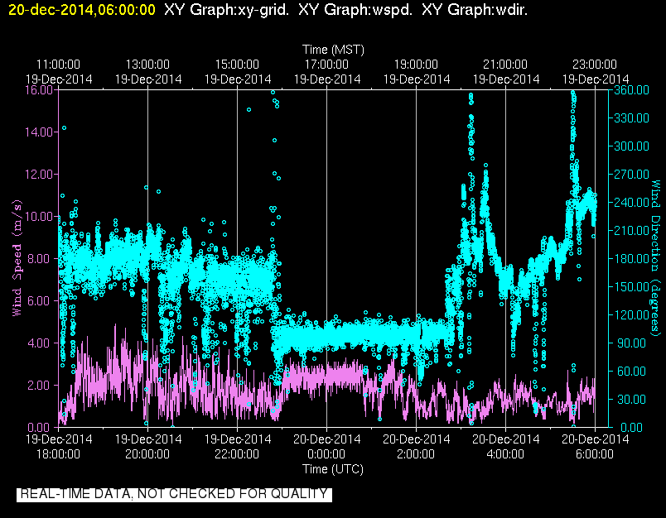
Task: Click the Wind Speed (m/s) axis label
Action: [x=17, y=258]
